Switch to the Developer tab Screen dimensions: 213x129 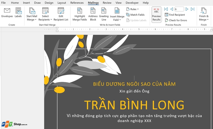coord(132,3)
